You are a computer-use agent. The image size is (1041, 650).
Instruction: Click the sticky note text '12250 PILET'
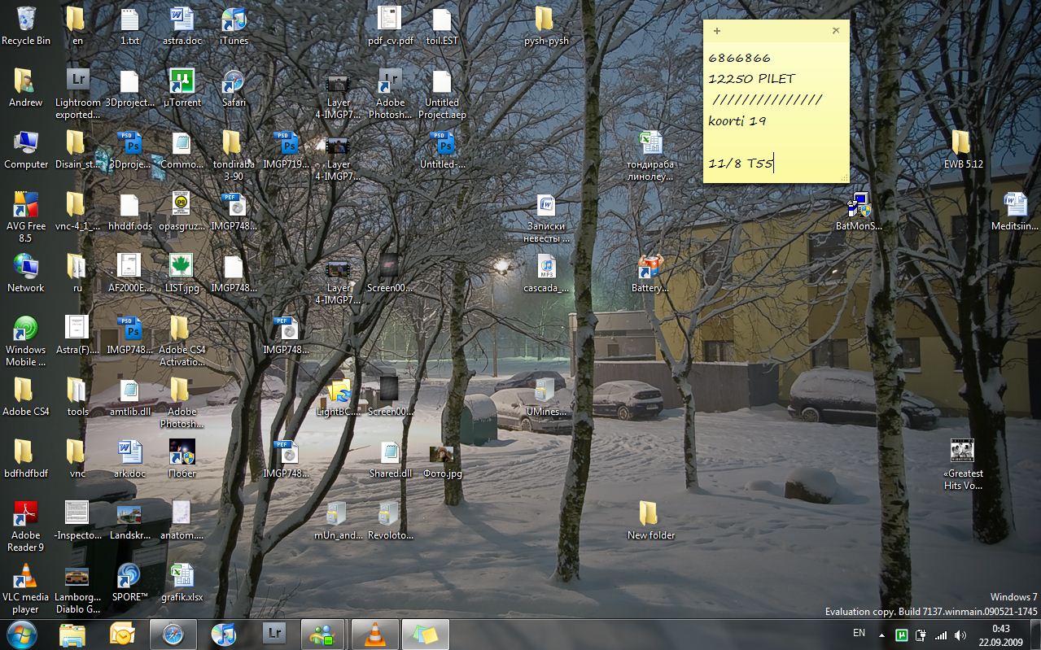click(x=751, y=79)
